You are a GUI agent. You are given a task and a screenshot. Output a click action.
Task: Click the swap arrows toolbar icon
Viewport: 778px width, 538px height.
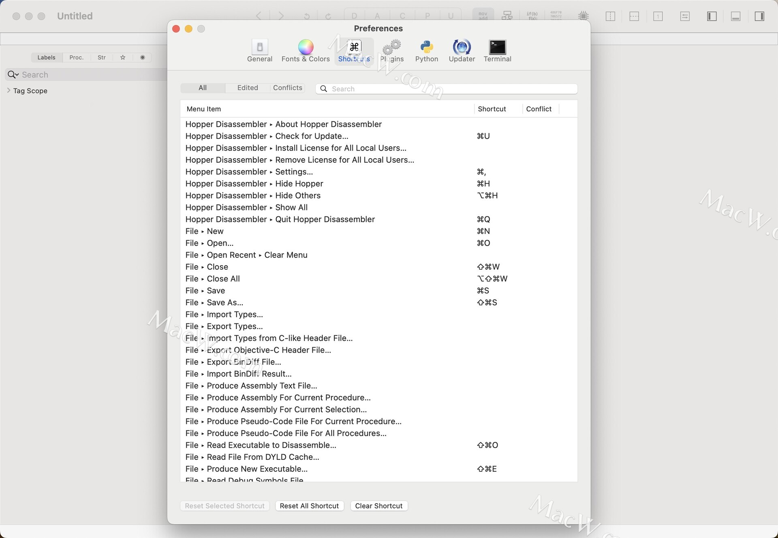coord(685,16)
